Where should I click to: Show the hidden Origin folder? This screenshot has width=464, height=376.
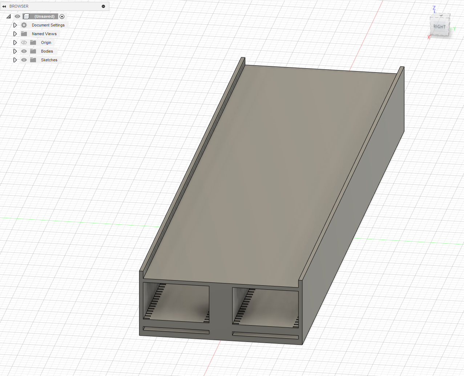(x=24, y=42)
